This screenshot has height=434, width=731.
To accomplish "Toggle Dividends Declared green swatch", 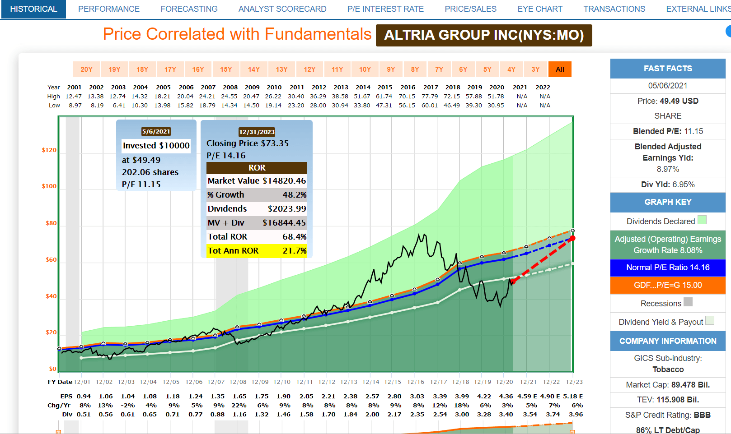I will tap(702, 220).
